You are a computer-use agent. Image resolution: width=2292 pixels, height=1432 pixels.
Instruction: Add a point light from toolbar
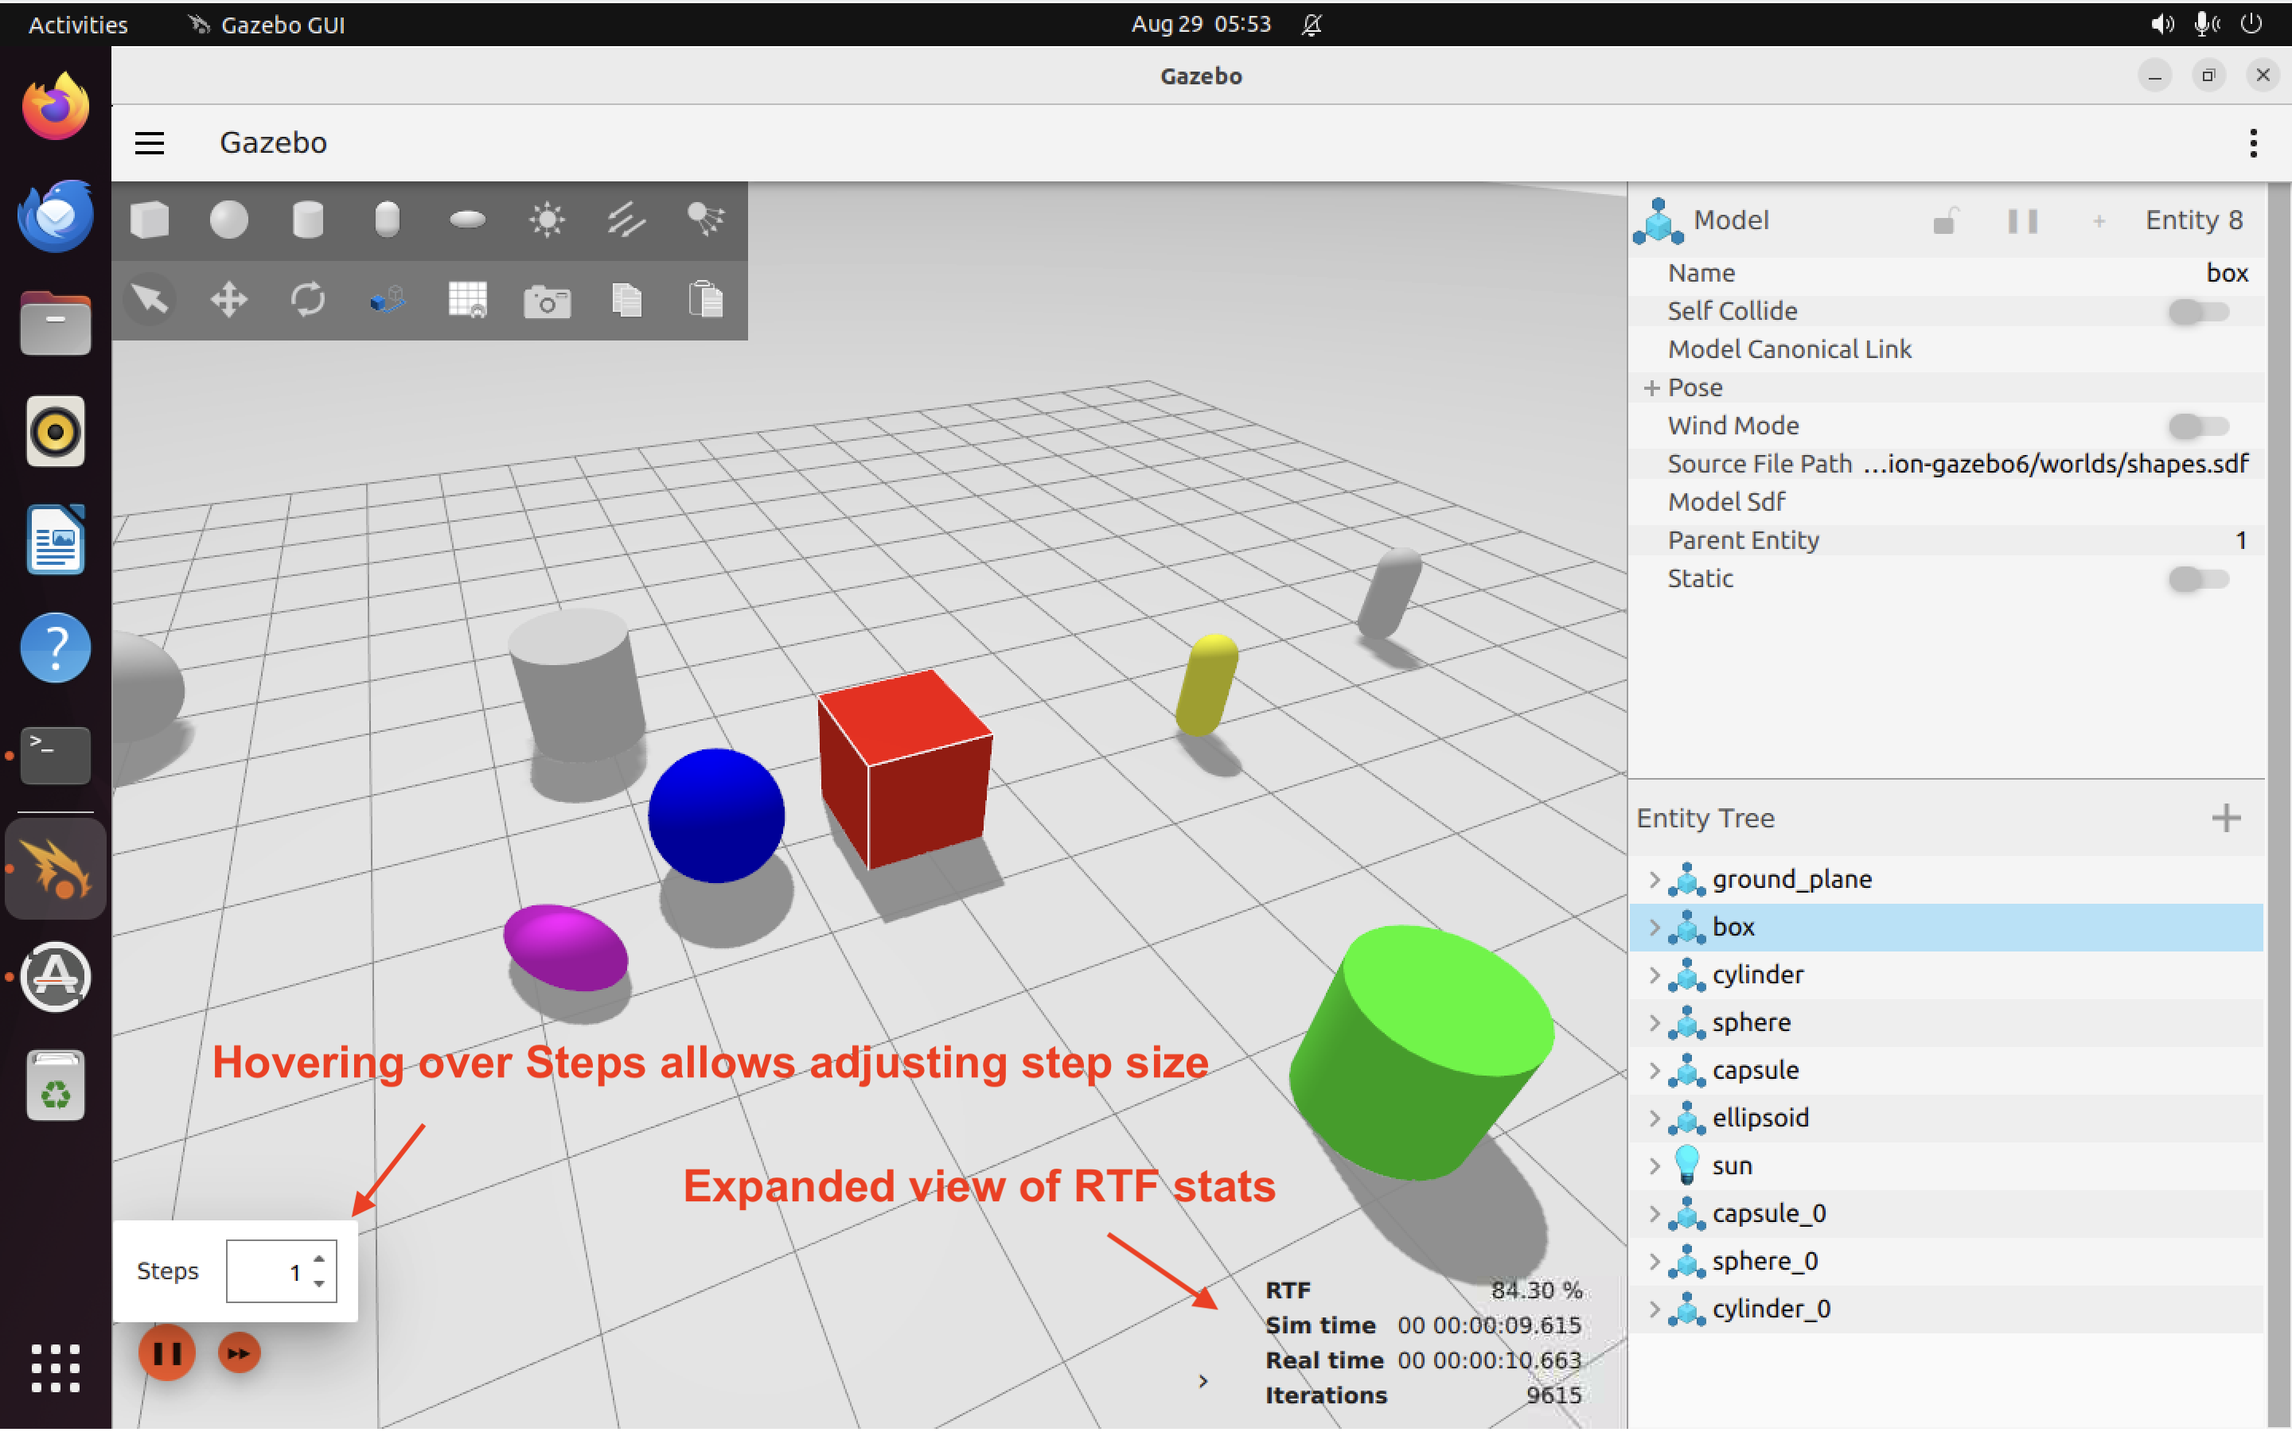(x=547, y=220)
